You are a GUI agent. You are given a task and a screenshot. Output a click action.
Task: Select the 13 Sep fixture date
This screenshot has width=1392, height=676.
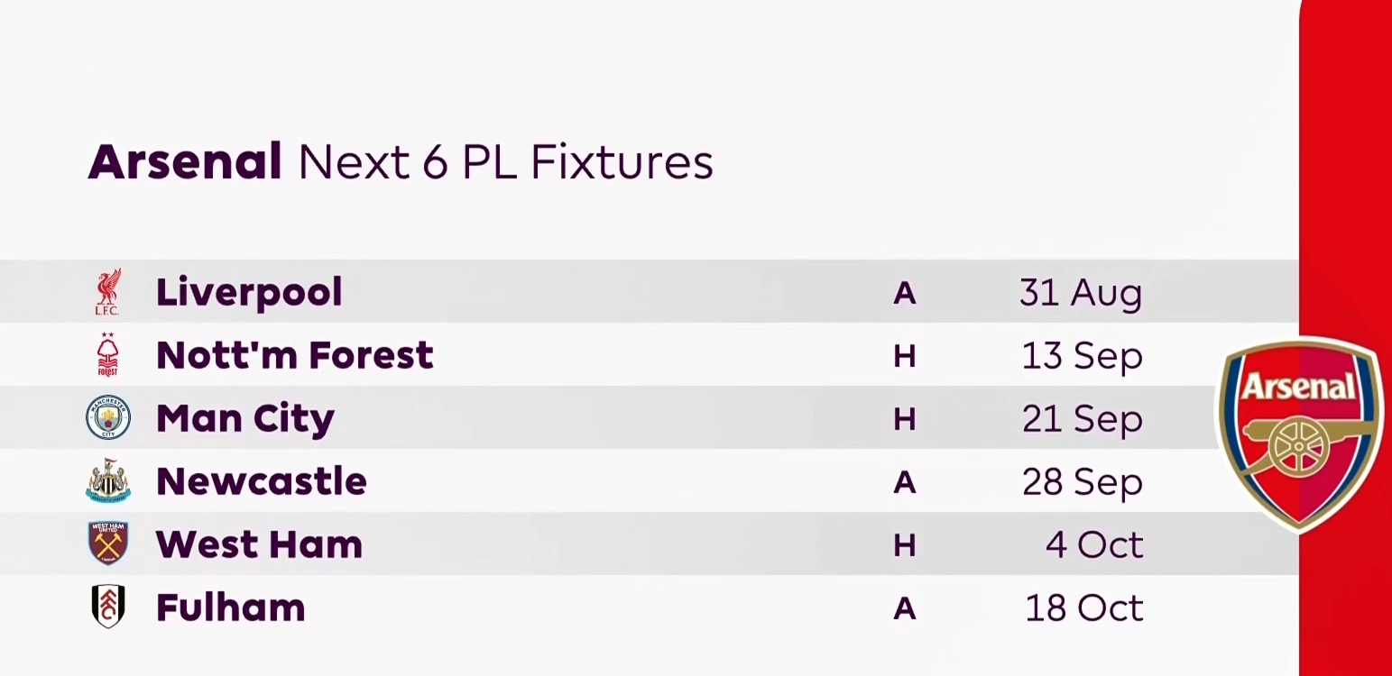[x=1082, y=356]
